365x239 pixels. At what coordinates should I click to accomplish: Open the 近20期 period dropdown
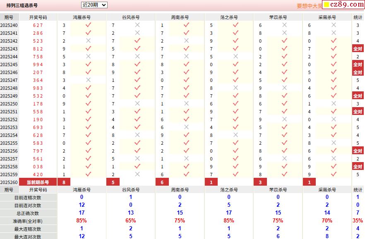pos(94,5)
